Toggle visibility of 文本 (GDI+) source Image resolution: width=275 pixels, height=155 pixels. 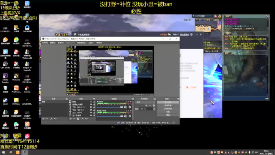pos(91,113)
